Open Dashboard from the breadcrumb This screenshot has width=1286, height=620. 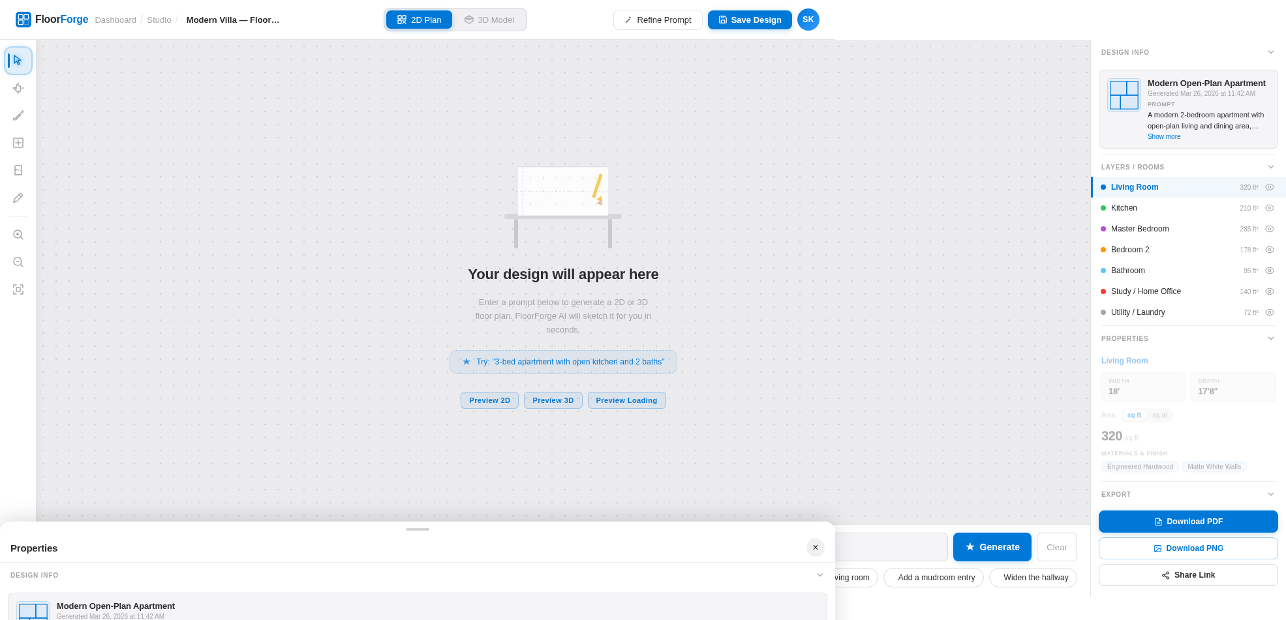(115, 20)
